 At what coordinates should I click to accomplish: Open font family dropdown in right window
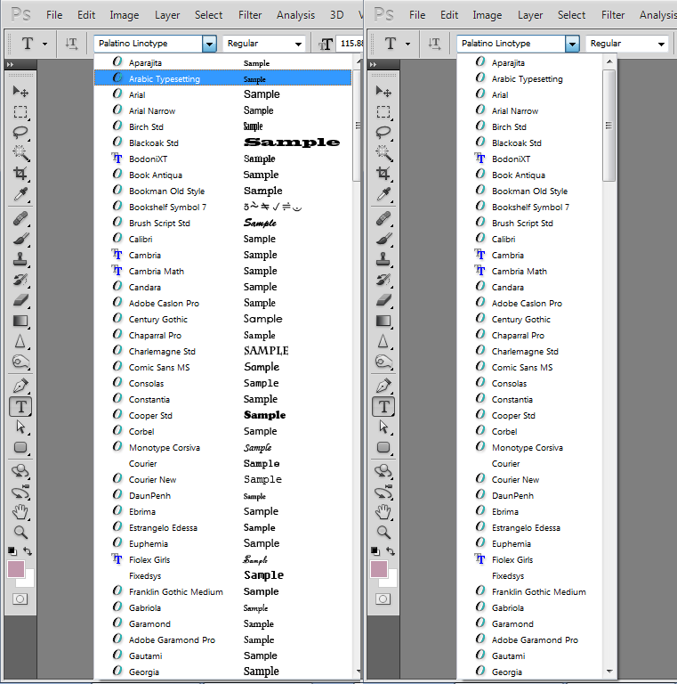572,44
